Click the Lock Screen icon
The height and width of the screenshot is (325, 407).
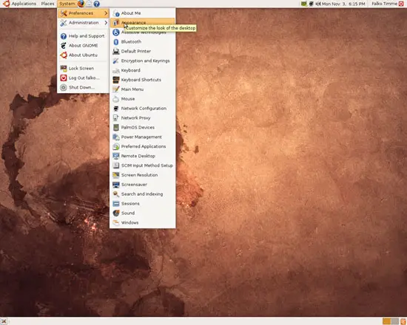64,68
